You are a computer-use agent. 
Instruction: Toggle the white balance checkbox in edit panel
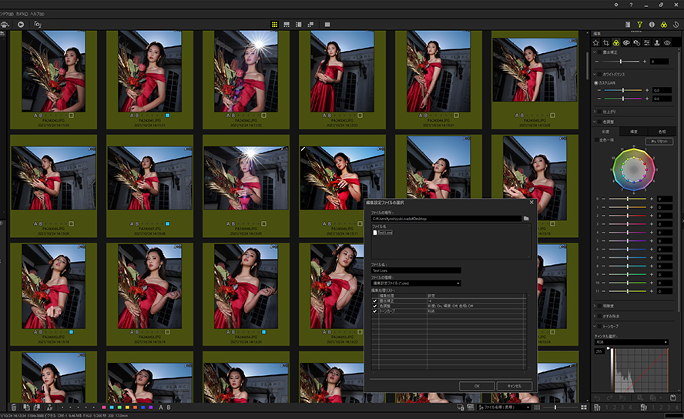tap(599, 74)
